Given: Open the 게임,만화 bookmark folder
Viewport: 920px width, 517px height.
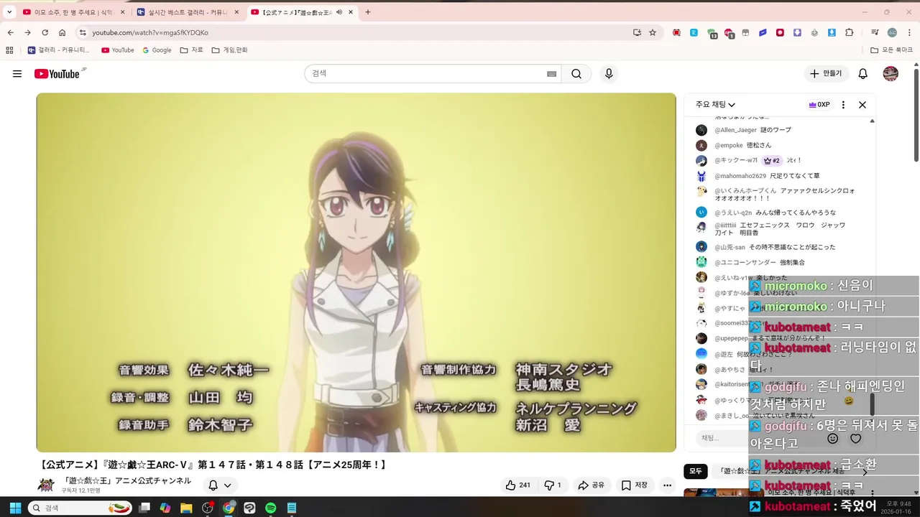Looking at the screenshot, I should coord(229,50).
